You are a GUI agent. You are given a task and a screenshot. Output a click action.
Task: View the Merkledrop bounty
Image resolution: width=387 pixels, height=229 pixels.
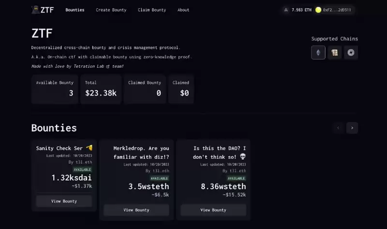(x=136, y=210)
